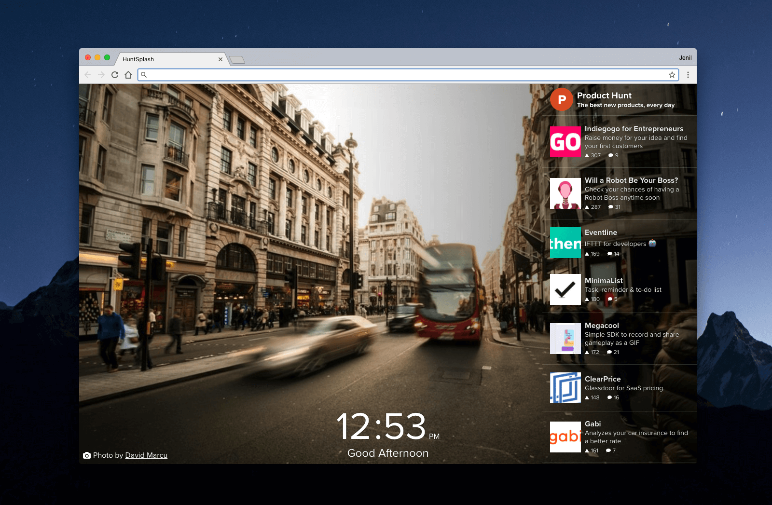772x505 pixels.
Task: Bookmark page with the star icon
Action: tap(672, 75)
